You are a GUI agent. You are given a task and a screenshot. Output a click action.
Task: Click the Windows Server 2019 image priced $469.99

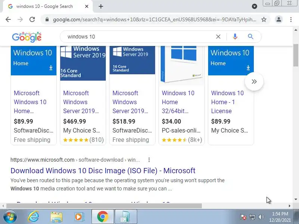pos(83,63)
